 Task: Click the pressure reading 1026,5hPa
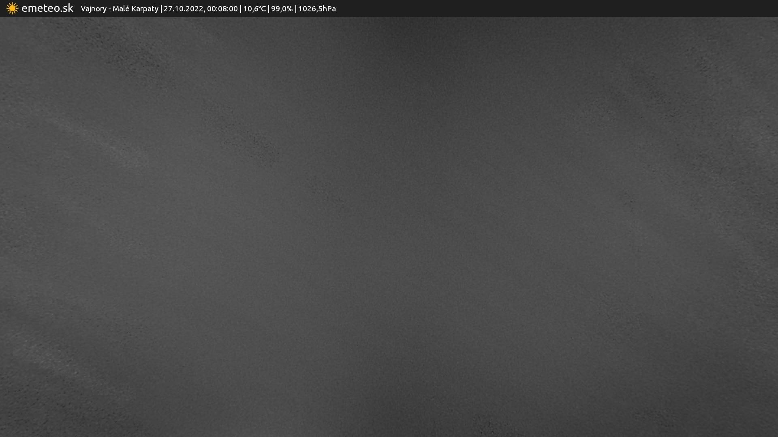point(317,9)
